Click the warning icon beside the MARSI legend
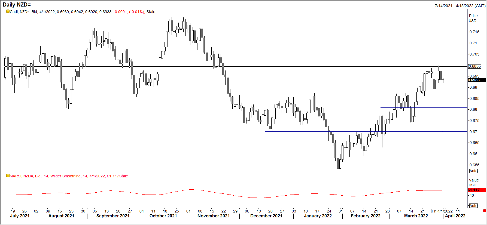This screenshot has height=225, width=487. coord(8,176)
